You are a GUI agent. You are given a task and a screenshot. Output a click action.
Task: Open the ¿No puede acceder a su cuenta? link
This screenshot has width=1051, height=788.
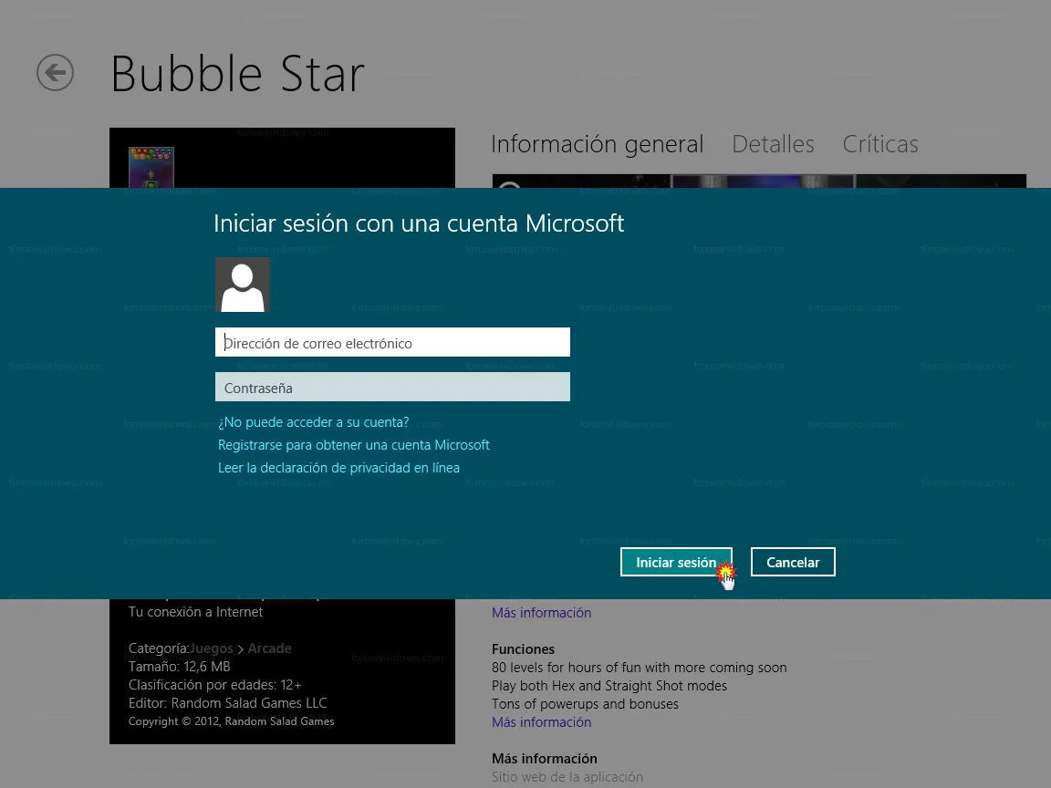point(314,422)
